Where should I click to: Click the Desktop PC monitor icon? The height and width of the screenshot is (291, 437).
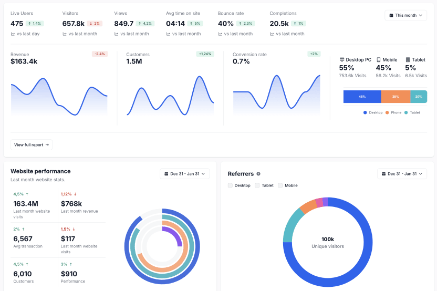click(x=342, y=60)
